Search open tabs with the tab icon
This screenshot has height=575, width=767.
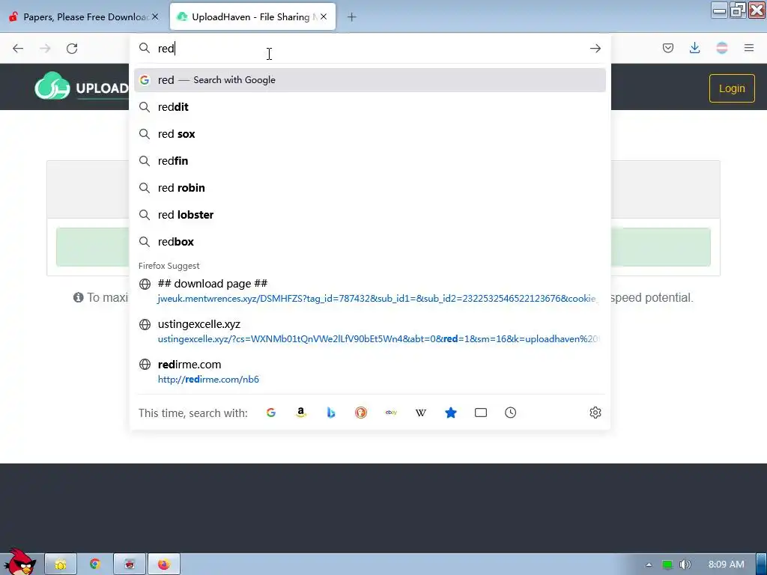481,413
